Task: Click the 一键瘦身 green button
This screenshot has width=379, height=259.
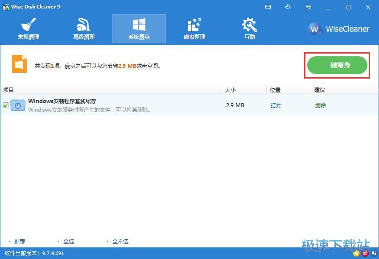Action: tap(337, 65)
